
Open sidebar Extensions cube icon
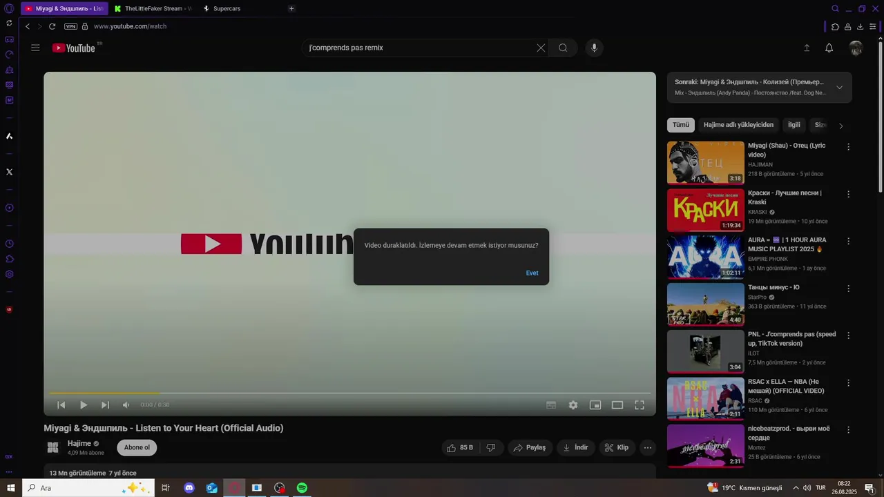tap(9, 259)
